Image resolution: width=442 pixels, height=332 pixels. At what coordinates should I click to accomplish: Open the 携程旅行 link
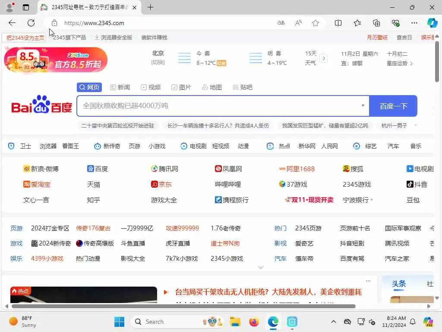coord(232,200)
